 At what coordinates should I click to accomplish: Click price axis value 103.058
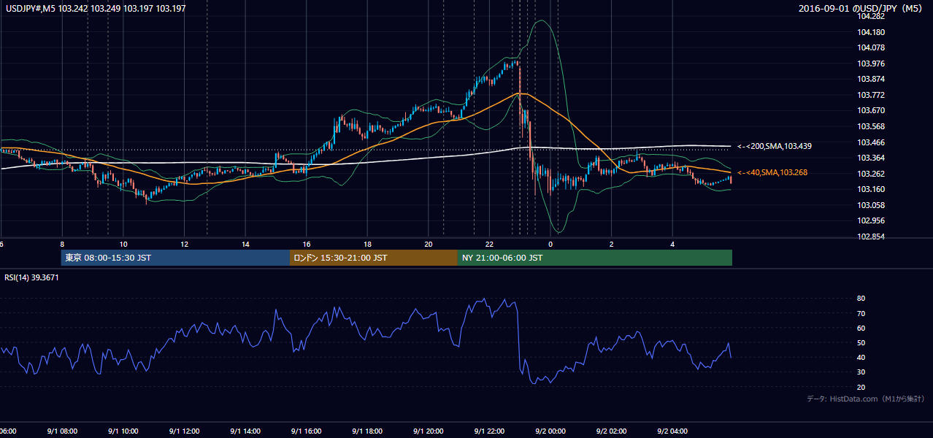[x=872, y=205]
